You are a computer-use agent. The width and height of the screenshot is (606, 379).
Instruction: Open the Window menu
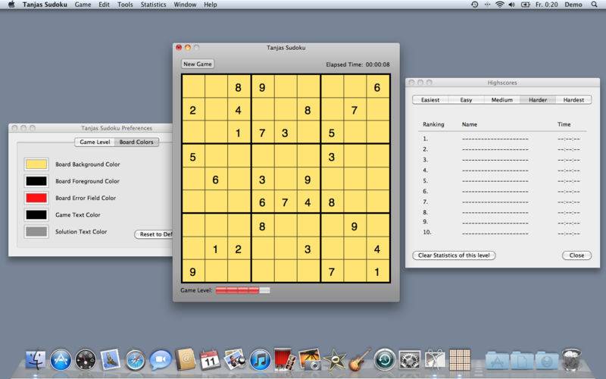[x=185, y=5]
